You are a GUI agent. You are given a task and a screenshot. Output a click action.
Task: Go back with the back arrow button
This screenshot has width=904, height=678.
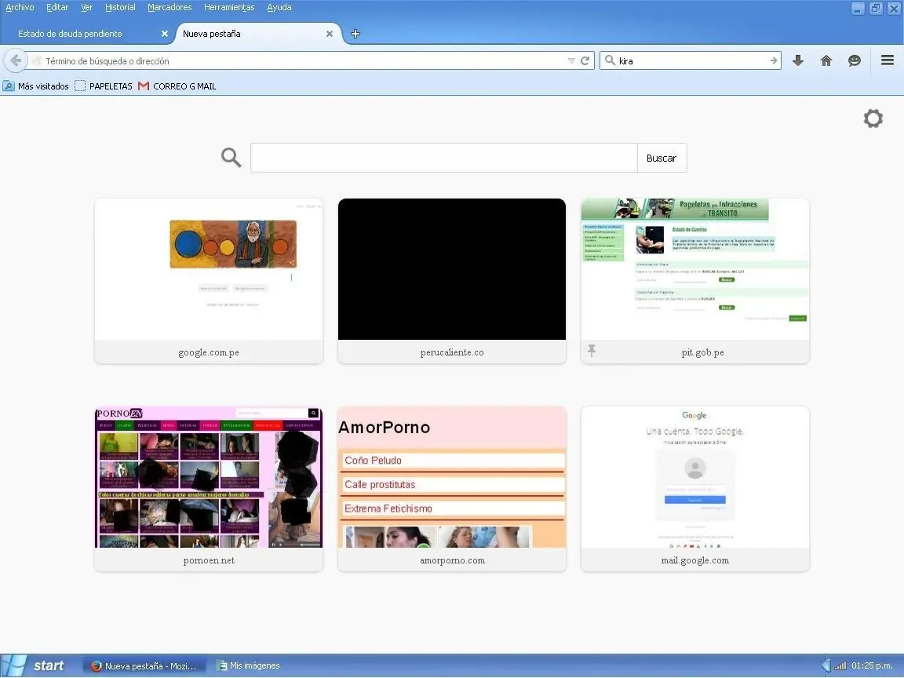(x=16, y=60)
